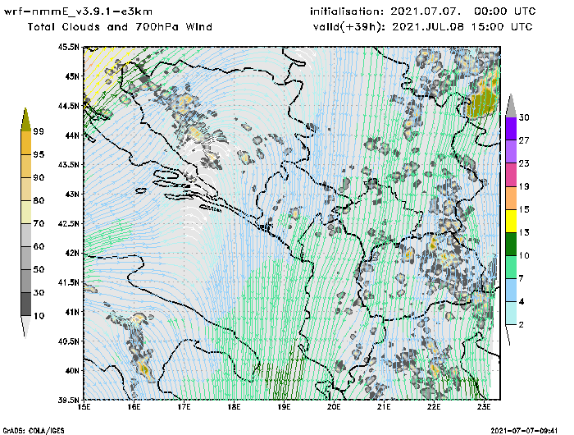This screenshot has width=574, height=435.
Task: Select the green 7–10 wind speed swatch
Action: pyautogui.click(x=511, y=268)
